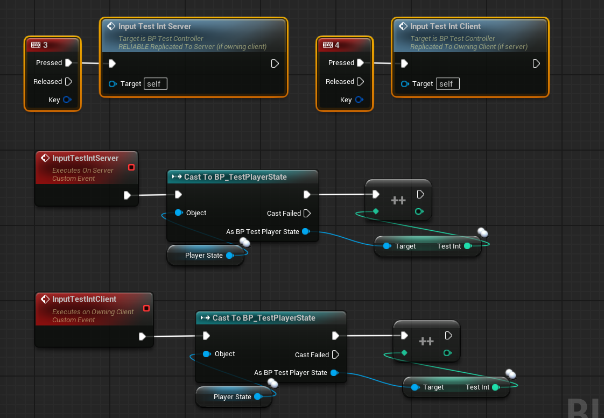This screenshot has width=604, height=418.
Task: Click the Released exec pin on key 4 node
Action: [361, 82]
